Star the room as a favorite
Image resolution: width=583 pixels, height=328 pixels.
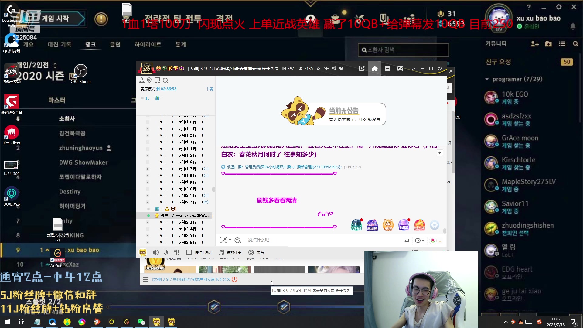coord(318,68)
